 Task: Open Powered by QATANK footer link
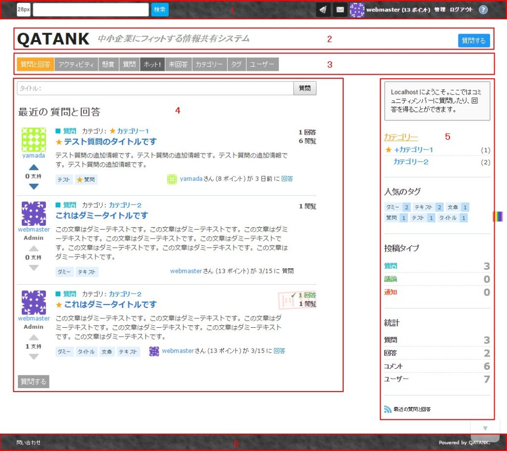tap(464, 442)
